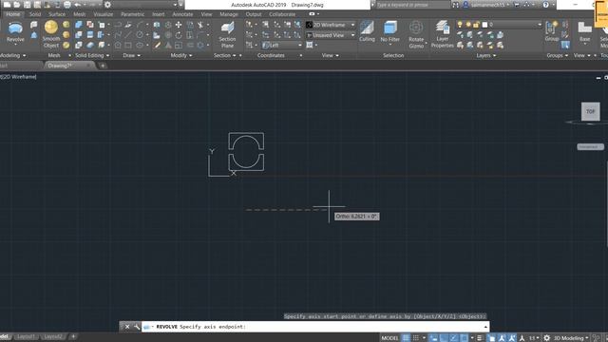Click the Erase tool in Modify panel
This screenshot has height=342, width=608.
point(157,45)
